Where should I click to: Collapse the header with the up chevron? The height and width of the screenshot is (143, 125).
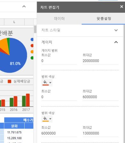(24, 6)
